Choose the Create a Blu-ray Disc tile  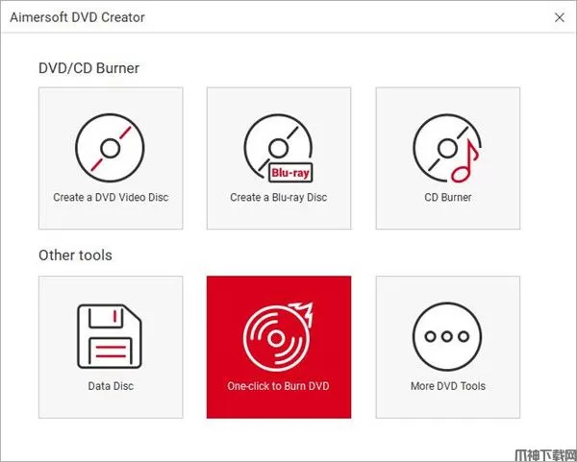[279, 158]
